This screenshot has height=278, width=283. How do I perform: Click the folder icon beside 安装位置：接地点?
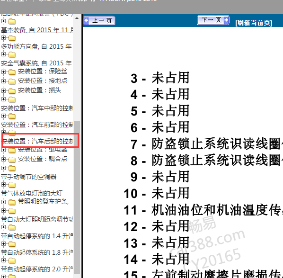pos(12,81)
